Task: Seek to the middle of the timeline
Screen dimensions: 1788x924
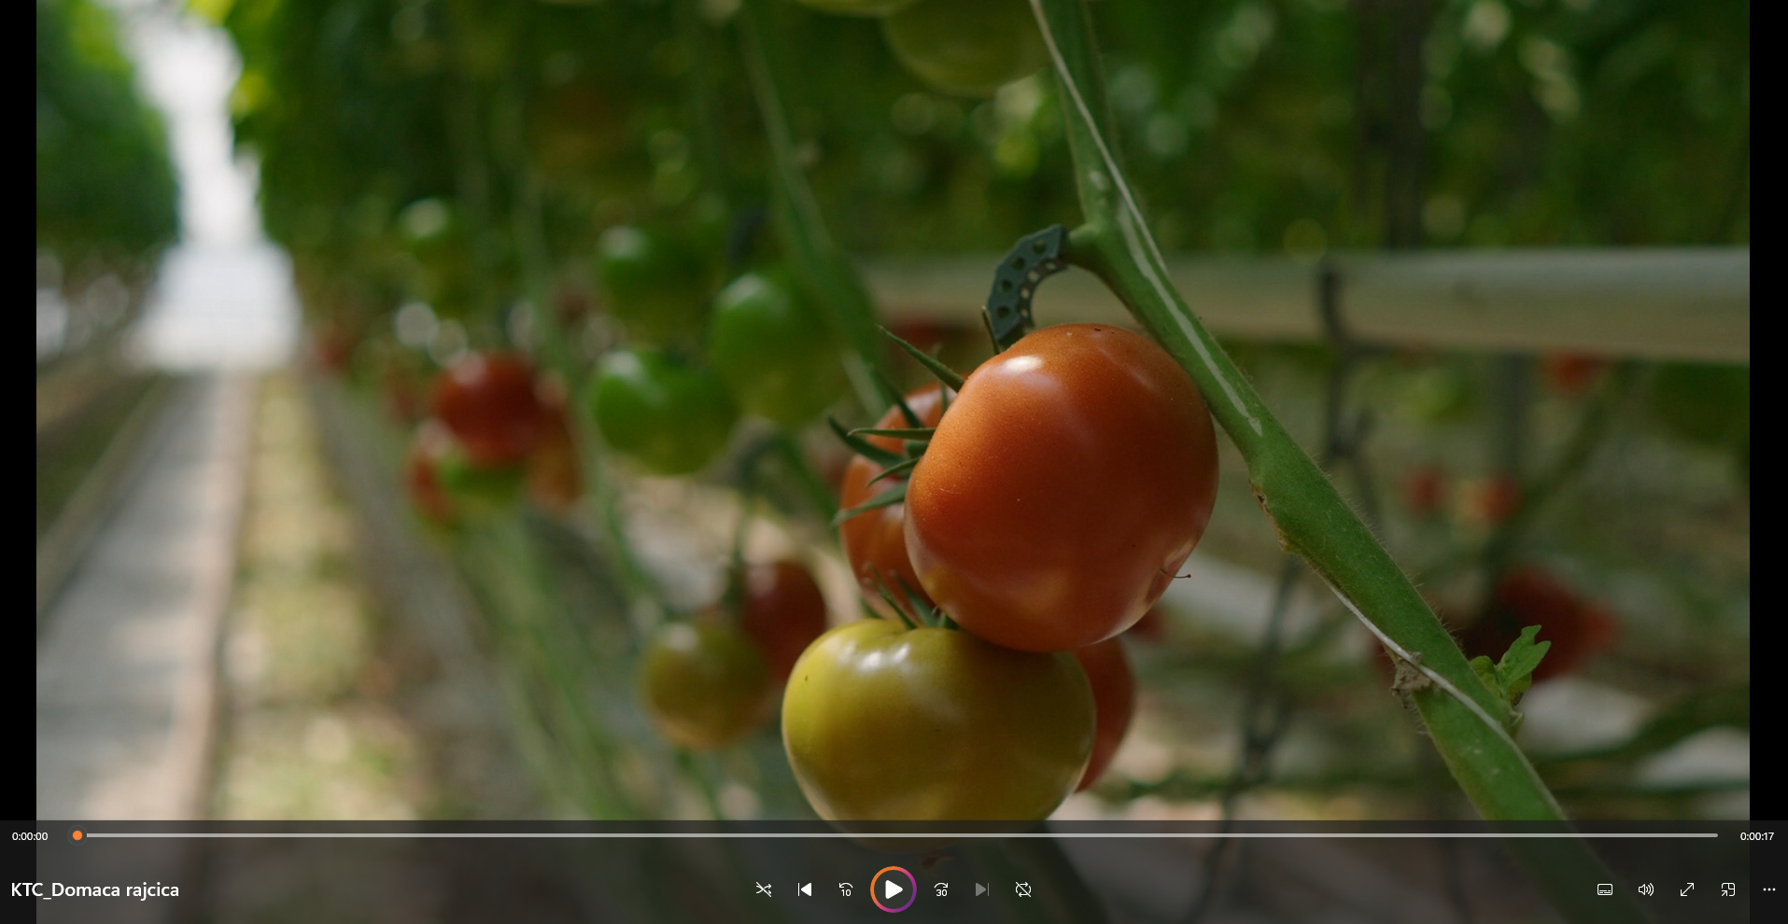Action: coord(897,835)
